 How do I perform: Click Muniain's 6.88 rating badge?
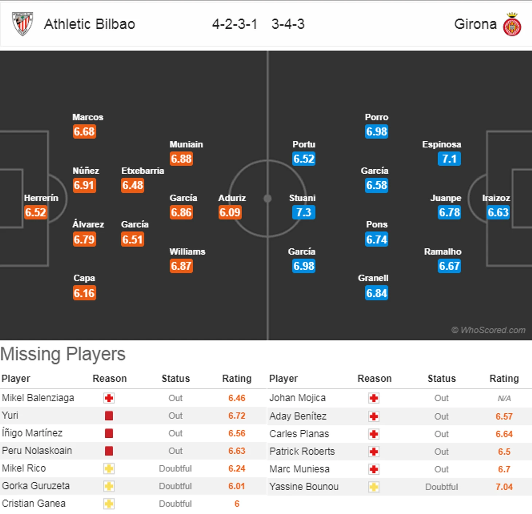[181, 159]
